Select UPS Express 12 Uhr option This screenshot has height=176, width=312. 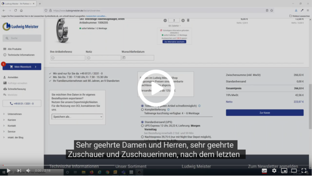coord(142,126)
